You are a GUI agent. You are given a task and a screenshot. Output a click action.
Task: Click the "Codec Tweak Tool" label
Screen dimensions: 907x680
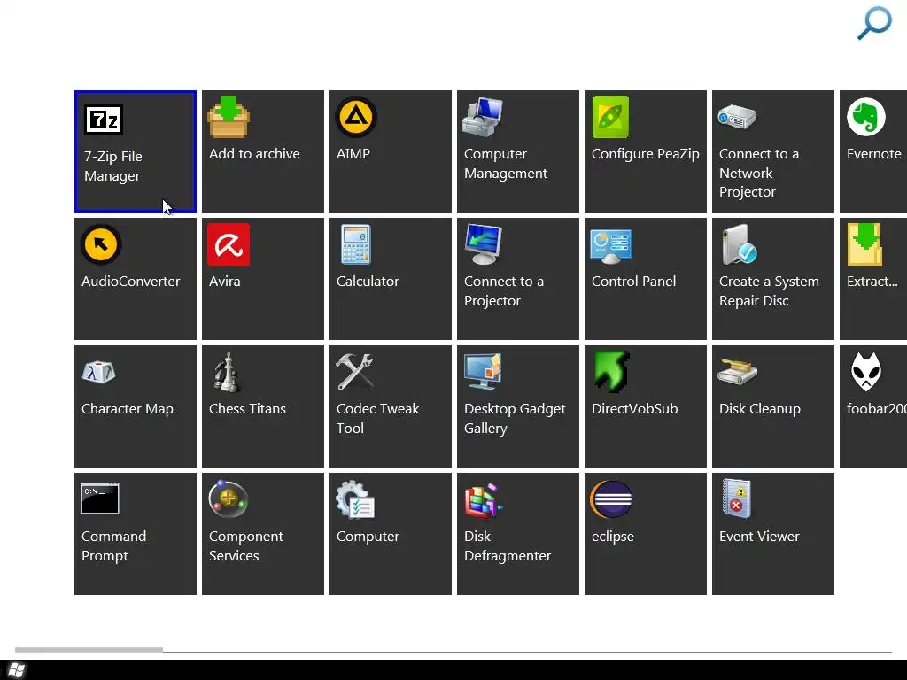[377, 419]
